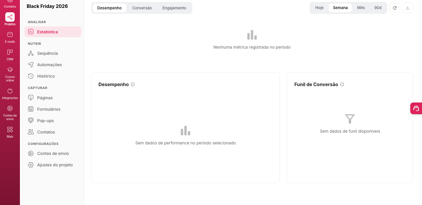Screen dimensions: 422x205
Task: Click the Funil de Conversão heading
Action: [x=316, y=84]
